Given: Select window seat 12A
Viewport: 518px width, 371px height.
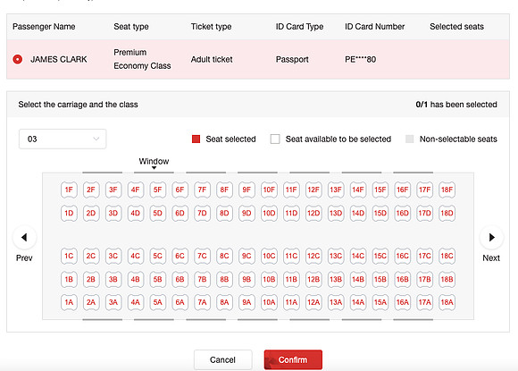Looking at the screenshot, I should [x=313, y=302].
